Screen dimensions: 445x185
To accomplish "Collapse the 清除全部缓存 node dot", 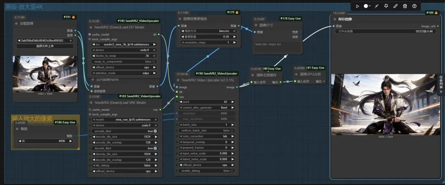I will click(x=253, y=75).
